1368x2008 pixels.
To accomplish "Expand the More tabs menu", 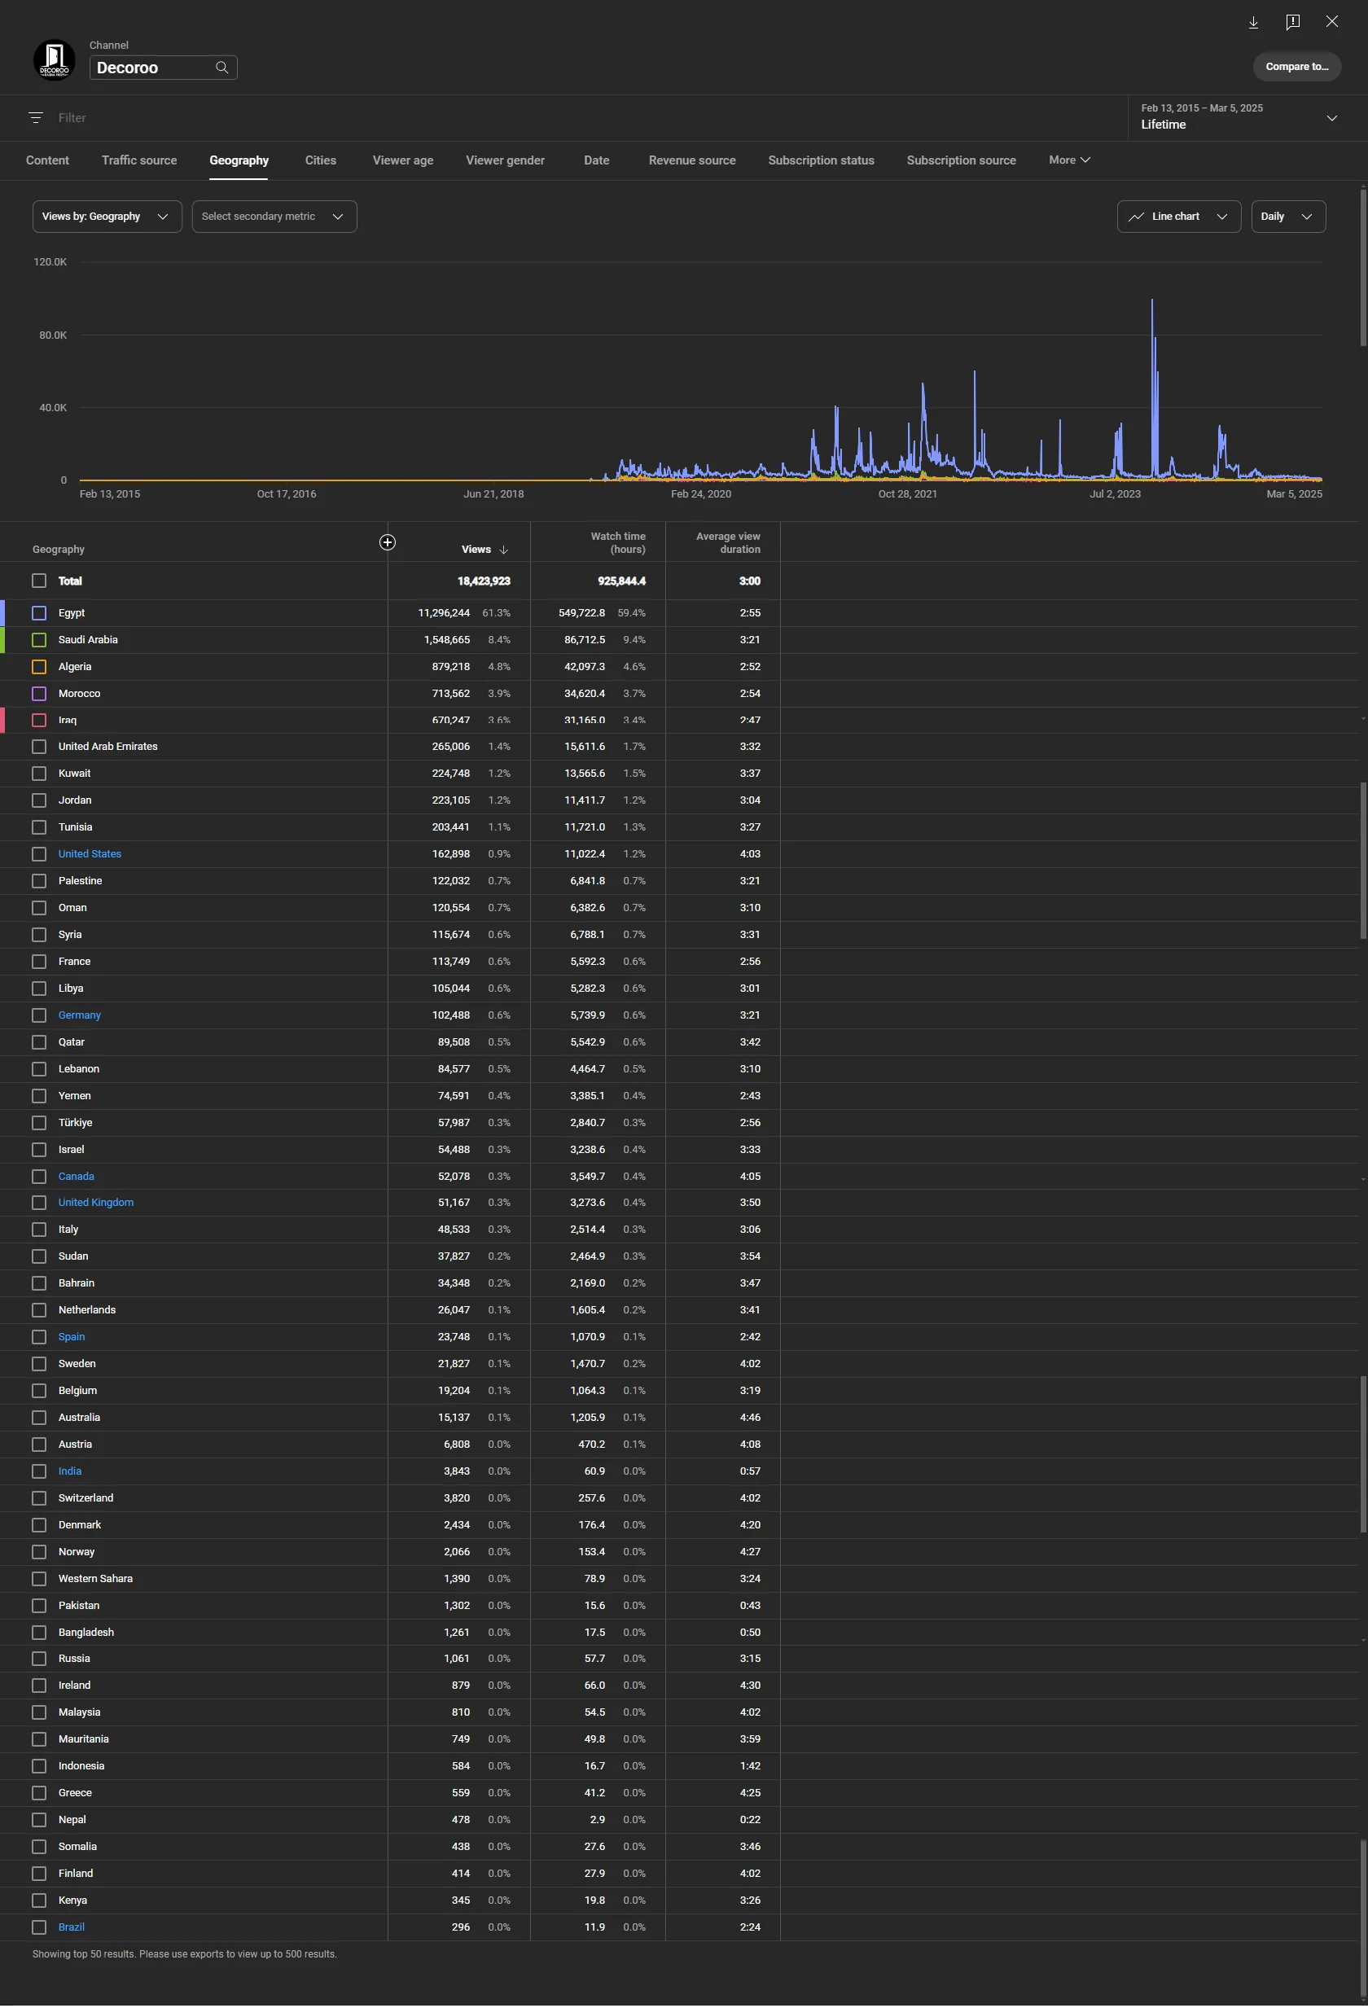I will pyautogui.click(x=1069, y=160).
